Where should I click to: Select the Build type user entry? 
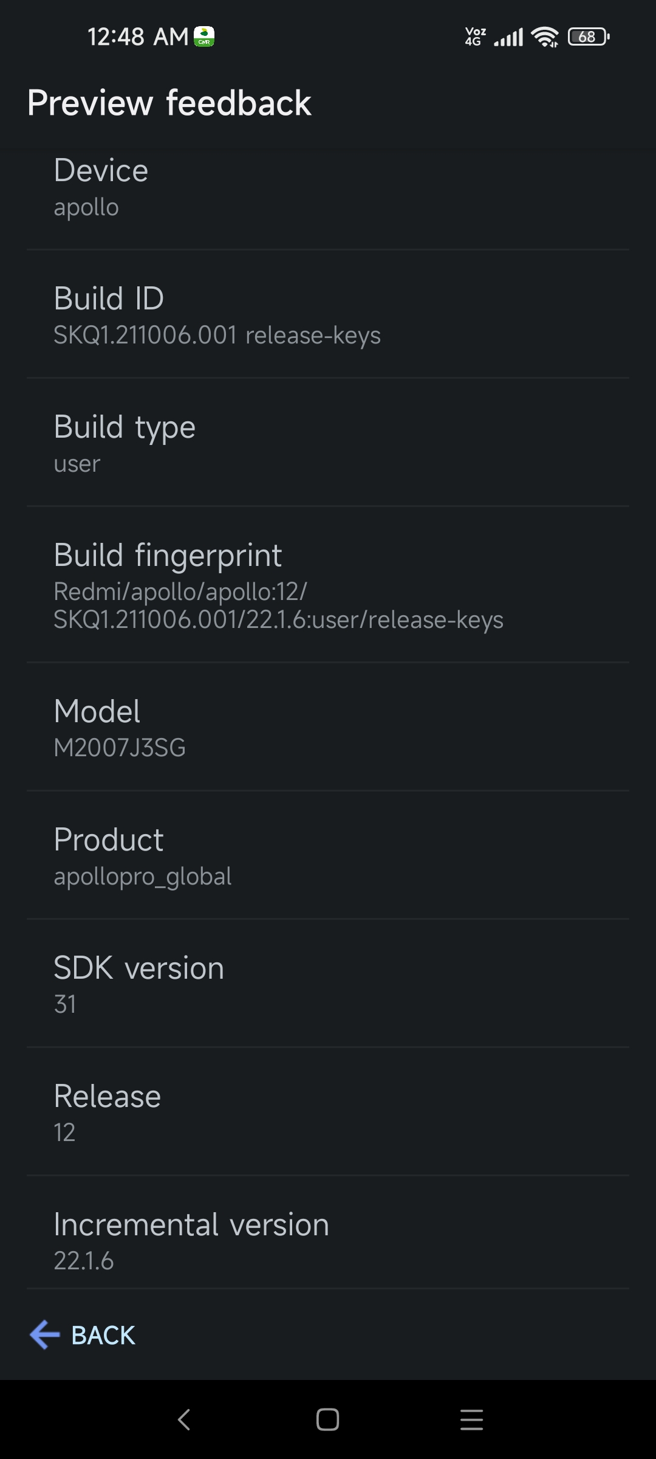point(328,443)
